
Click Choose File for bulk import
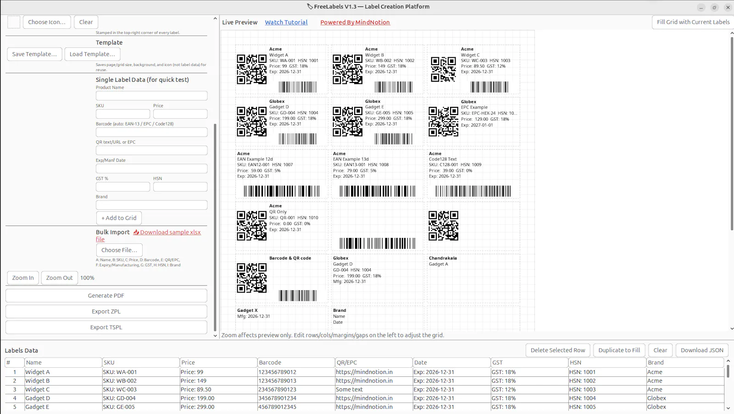(x=119, y=250)
